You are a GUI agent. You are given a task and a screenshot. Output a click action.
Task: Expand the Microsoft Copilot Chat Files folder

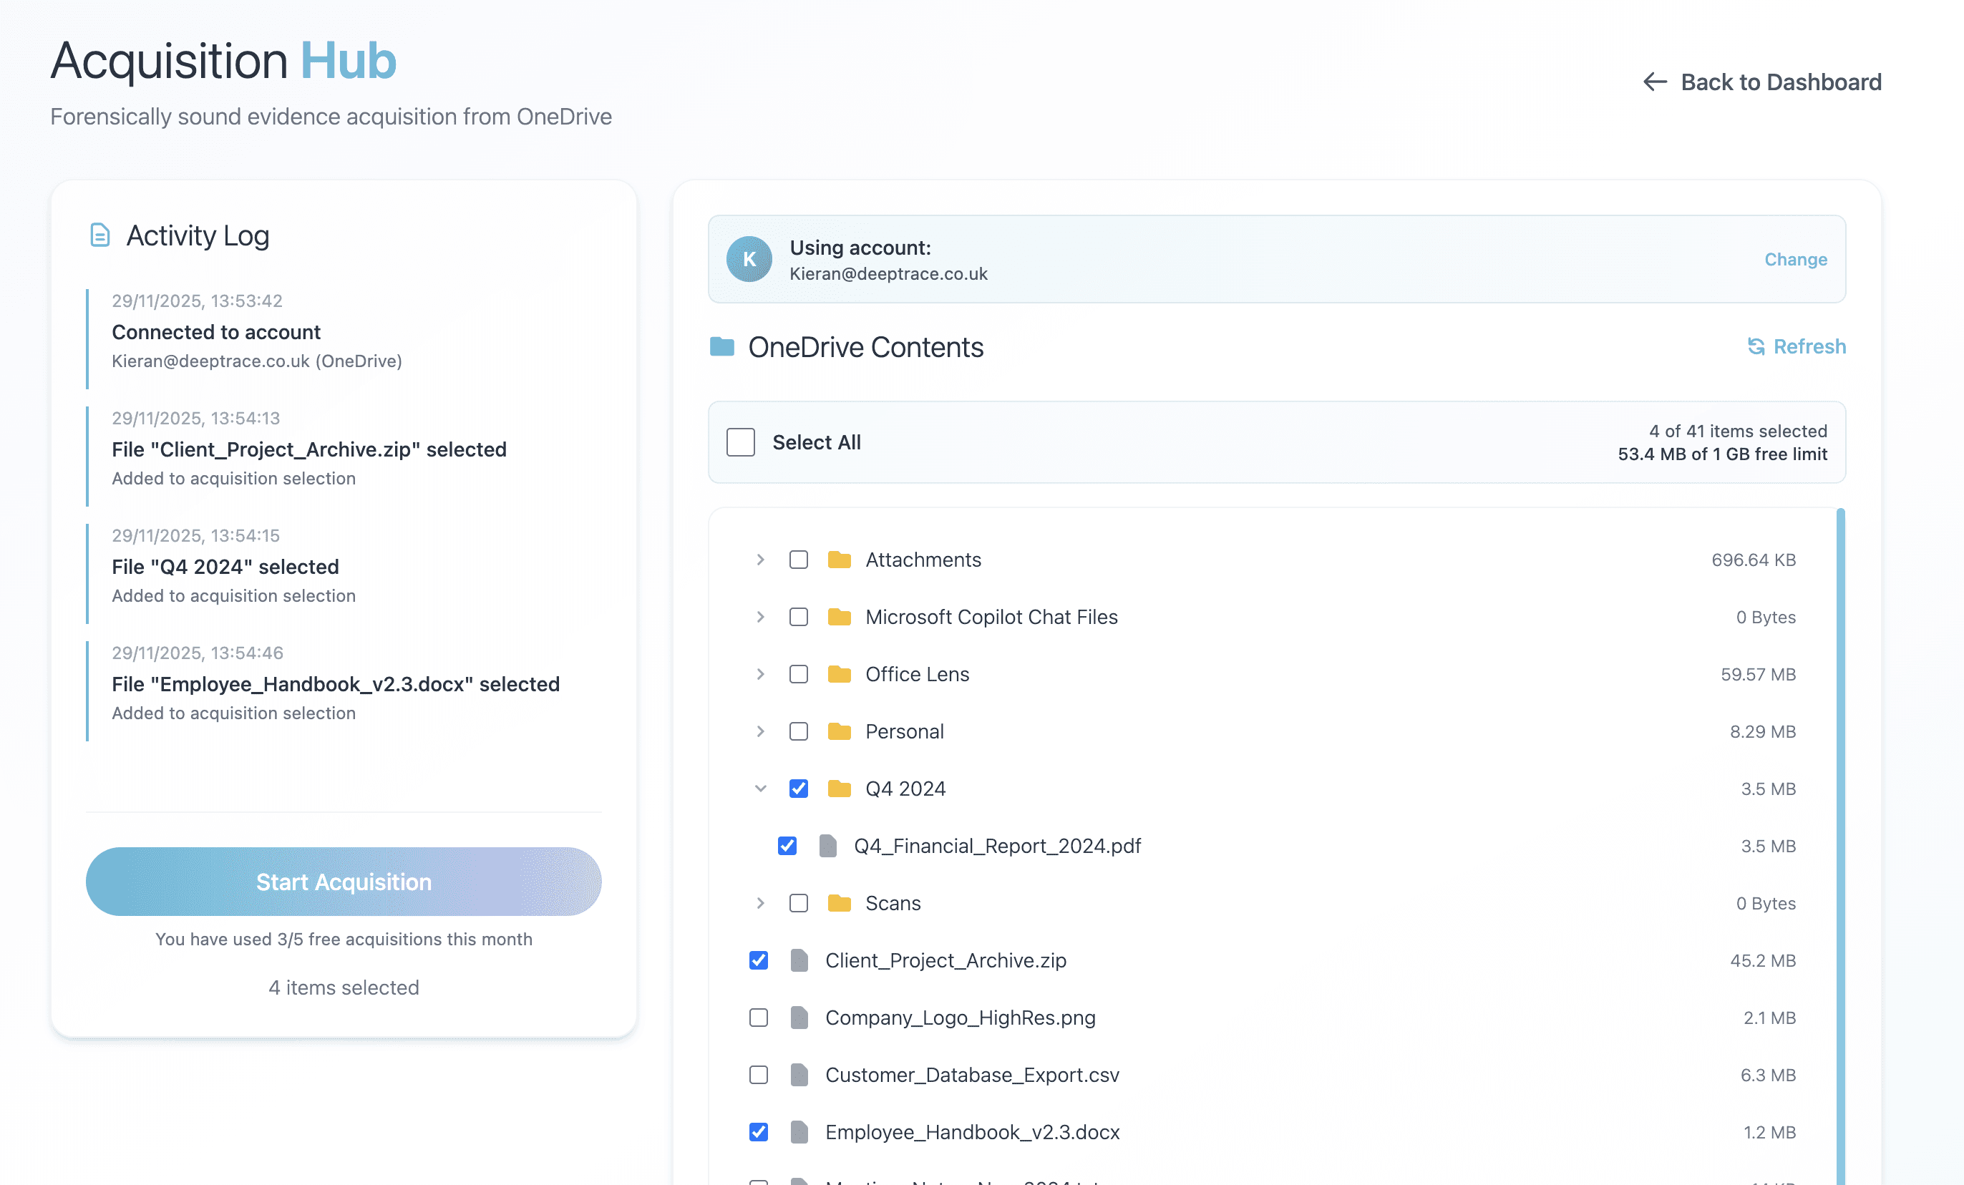(x=760, y=617)
